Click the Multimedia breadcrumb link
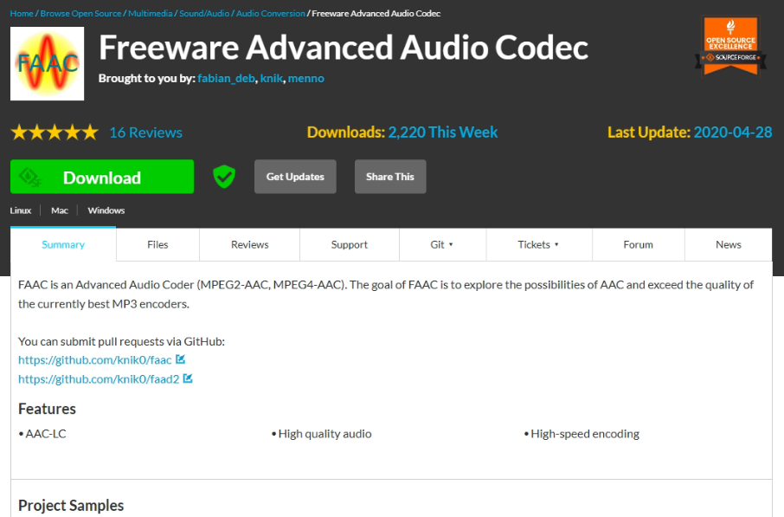 pyautogui.click(x=150, y=14)
